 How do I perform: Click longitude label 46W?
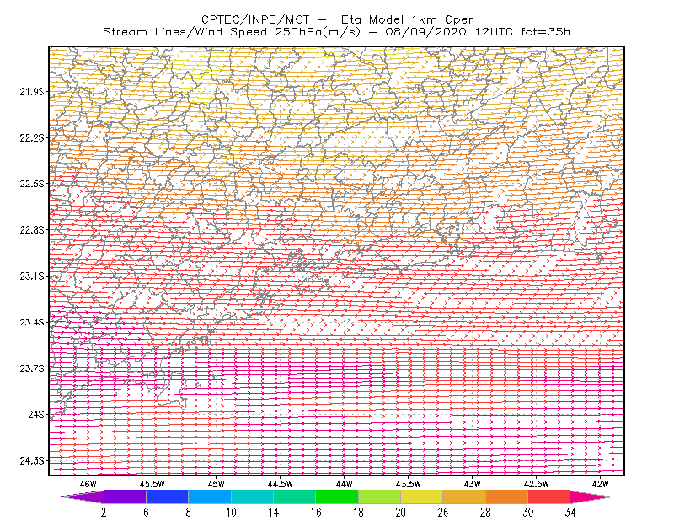[x=88, y=484]
